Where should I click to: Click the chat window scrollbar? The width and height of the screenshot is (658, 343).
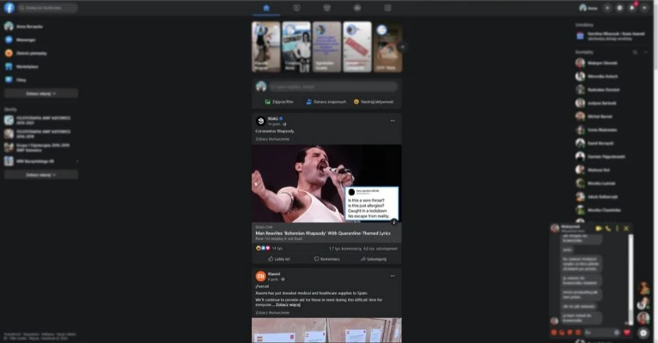pos(631,279)
